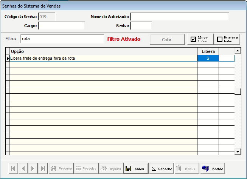Image resolution: width=247 pixels, height=179 pixels.
Task: Click the Procurar binoculars button
Action: [61, 168]
